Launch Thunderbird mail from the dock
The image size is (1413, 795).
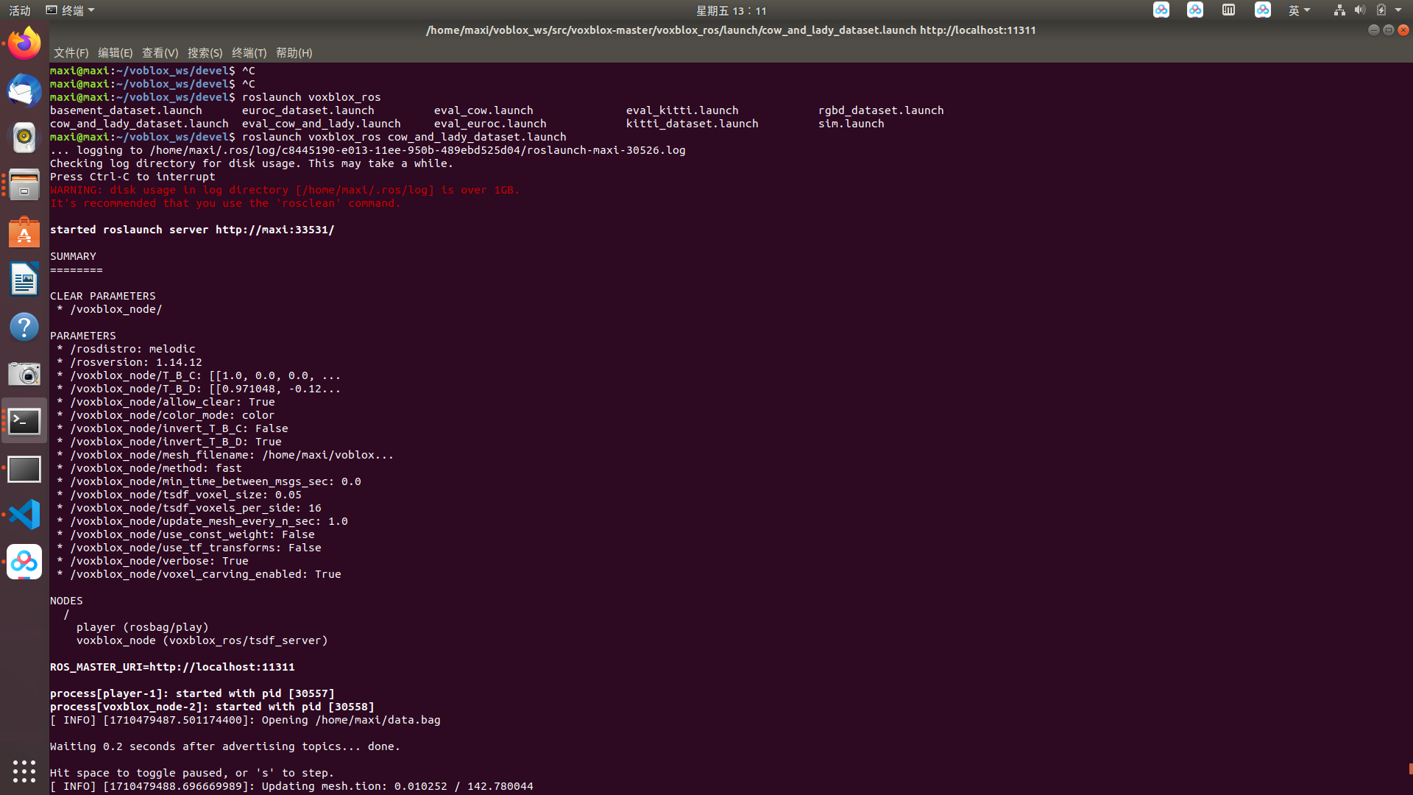tap(24, 91)
